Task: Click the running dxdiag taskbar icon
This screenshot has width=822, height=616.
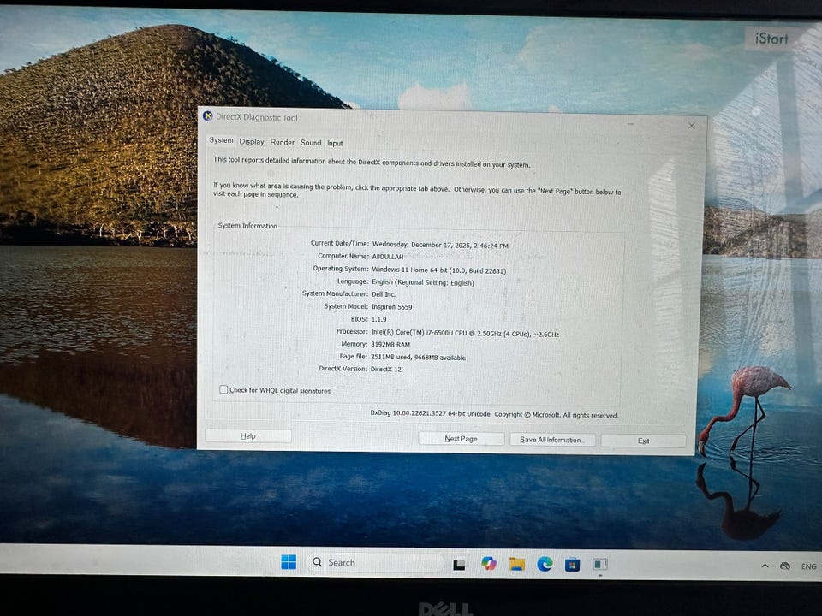Action: coord(600,564)
